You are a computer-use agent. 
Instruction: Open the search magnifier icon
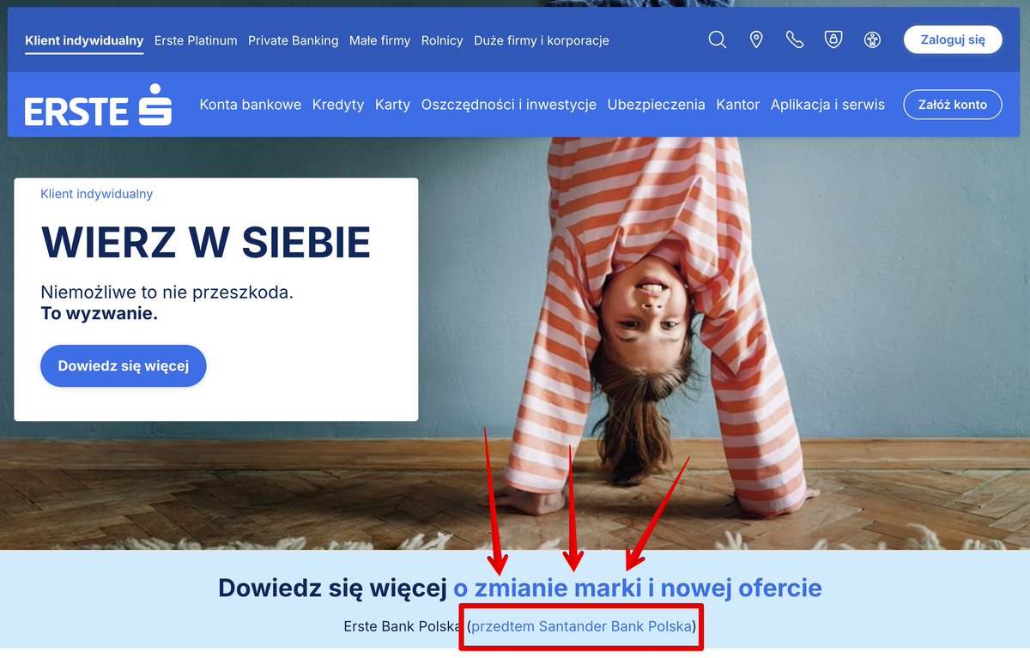718,39
